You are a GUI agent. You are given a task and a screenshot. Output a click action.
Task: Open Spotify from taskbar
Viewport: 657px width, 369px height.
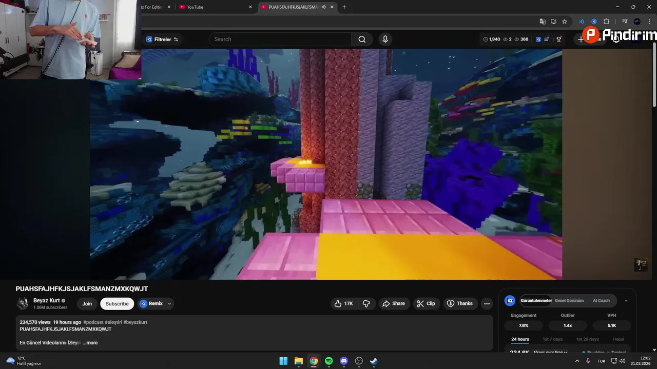[329, 361]
